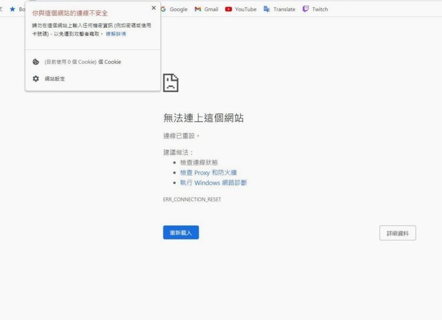This screenshot has width=442, height=320.
Task: Close the site security popup
Action: 154,8
